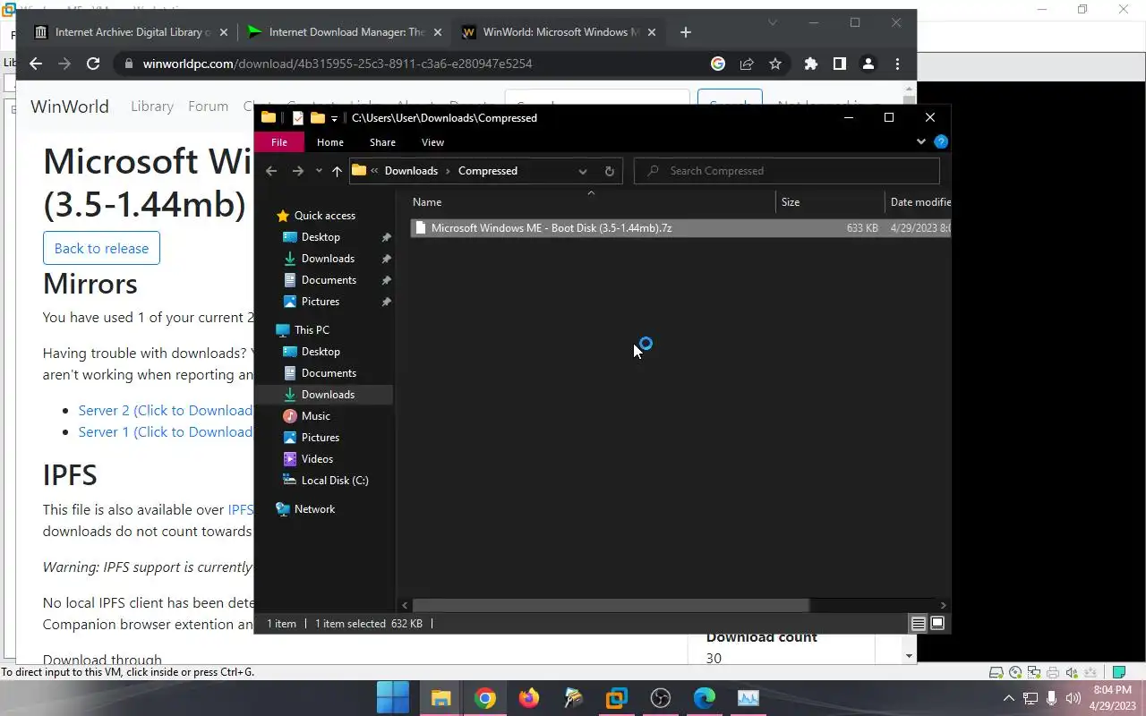The image size is (1146, 716).
Task: Bookmark this page with star icon
Action: 775,64
